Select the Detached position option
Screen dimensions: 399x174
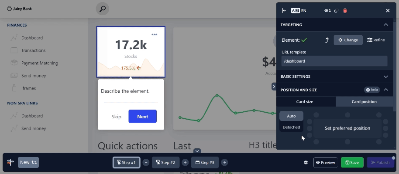tap(291, 127)
